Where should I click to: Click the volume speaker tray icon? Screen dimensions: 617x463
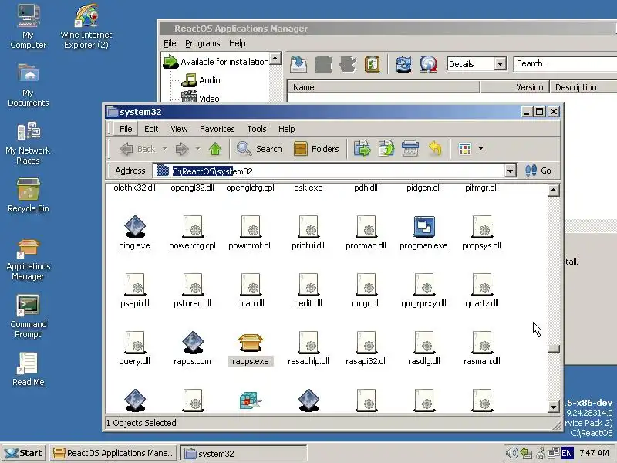pos(511,453)
